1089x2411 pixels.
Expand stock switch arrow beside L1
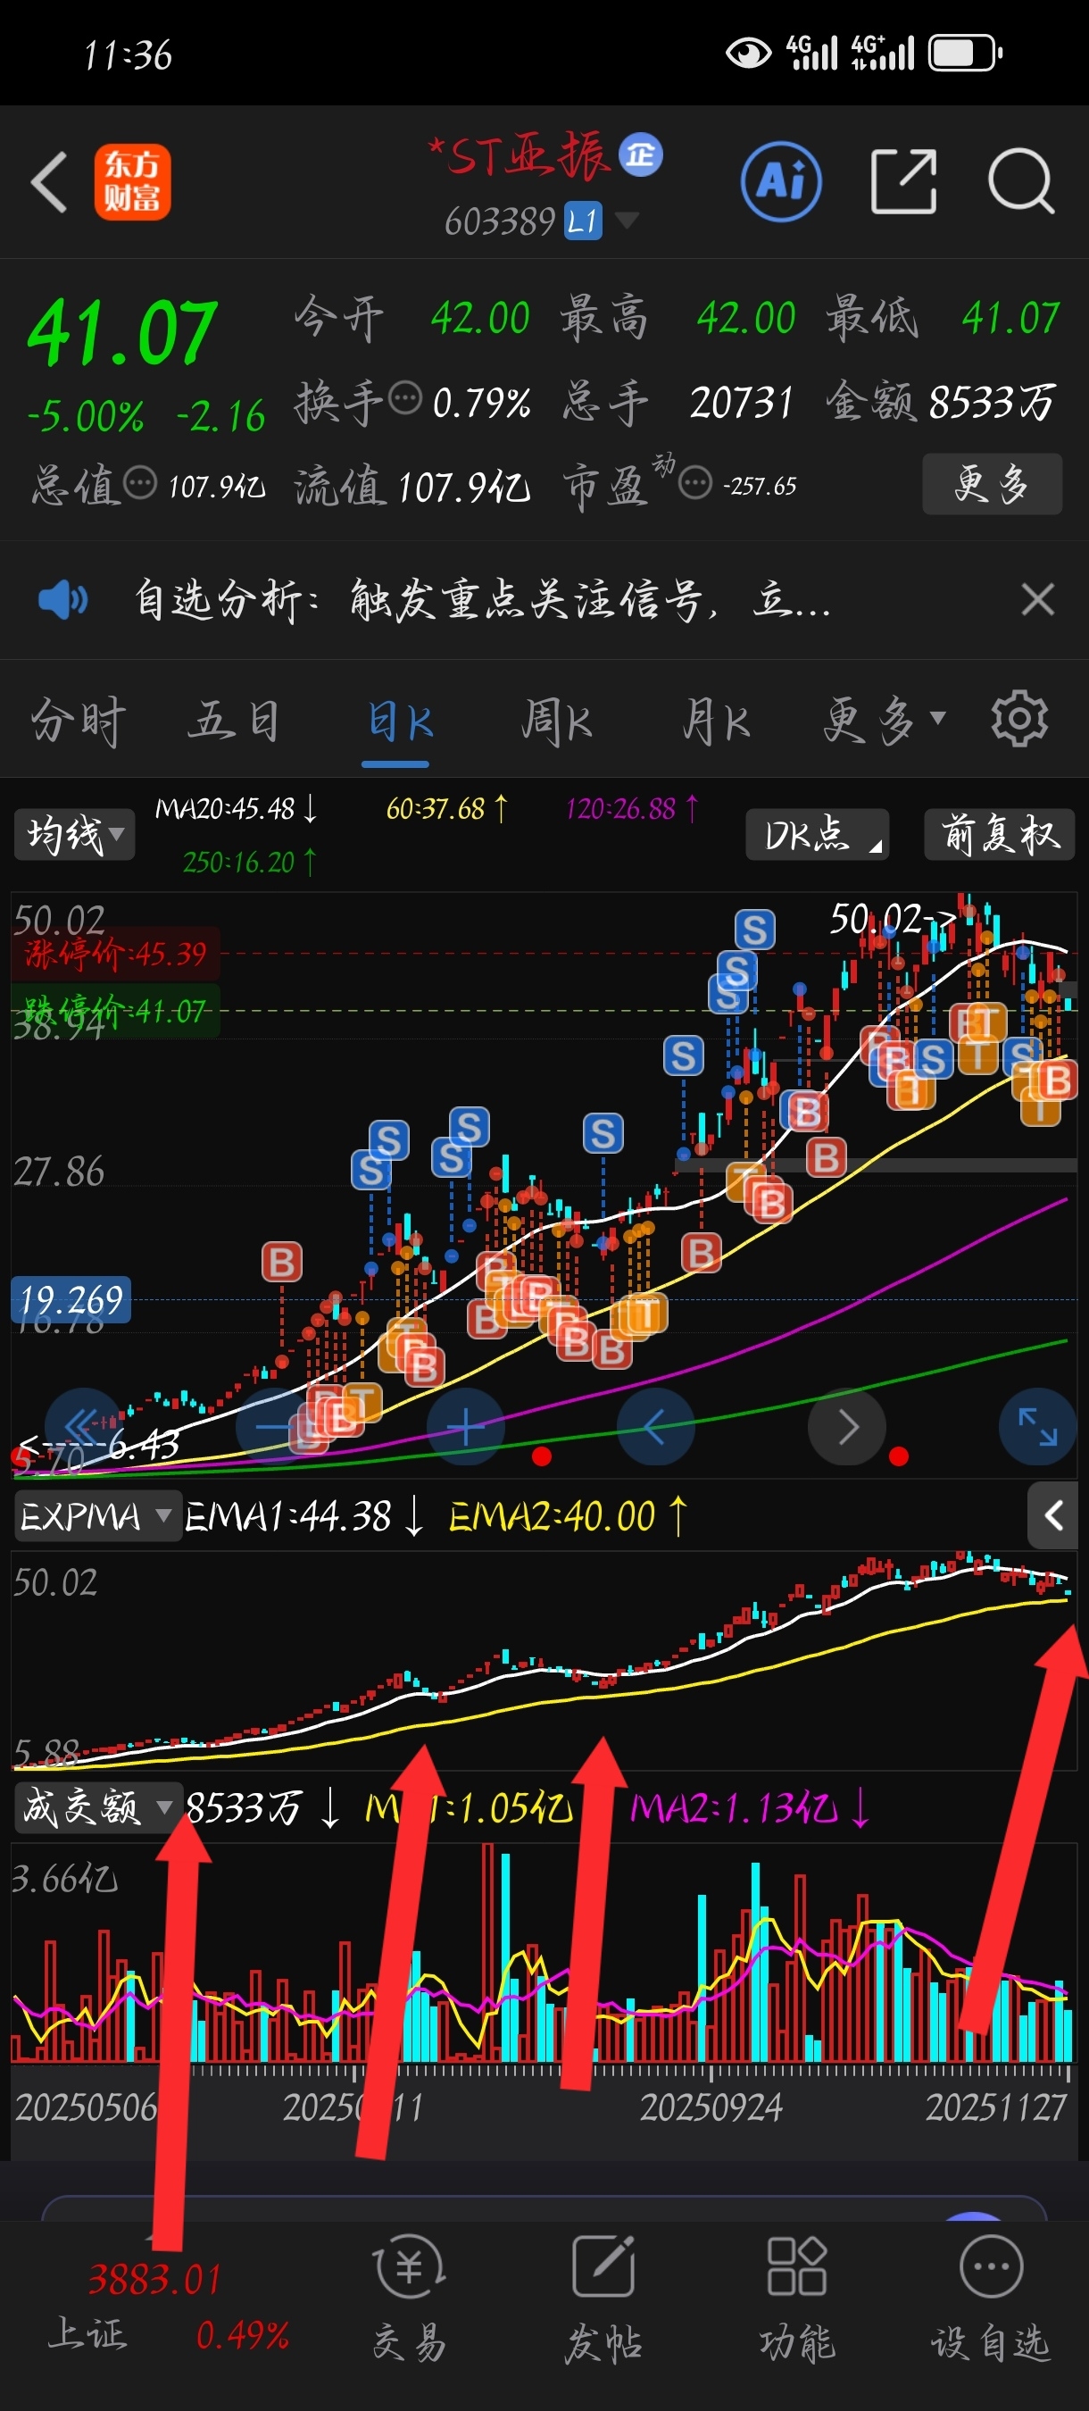625,221
